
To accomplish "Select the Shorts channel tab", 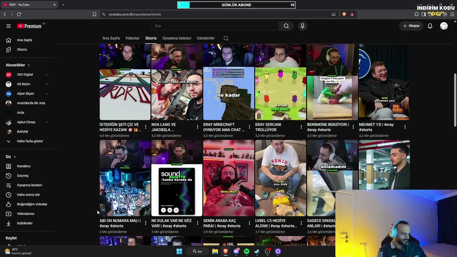I will tap(151, 38).
